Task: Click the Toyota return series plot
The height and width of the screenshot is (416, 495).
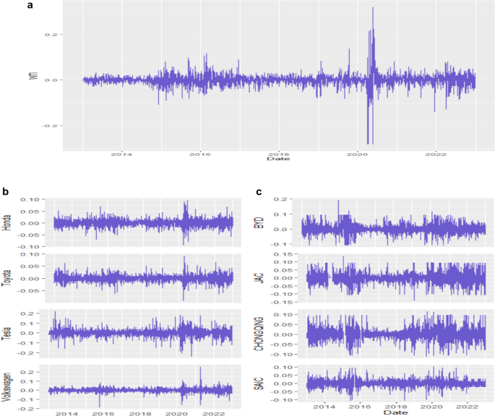Action: click(143, 278)
